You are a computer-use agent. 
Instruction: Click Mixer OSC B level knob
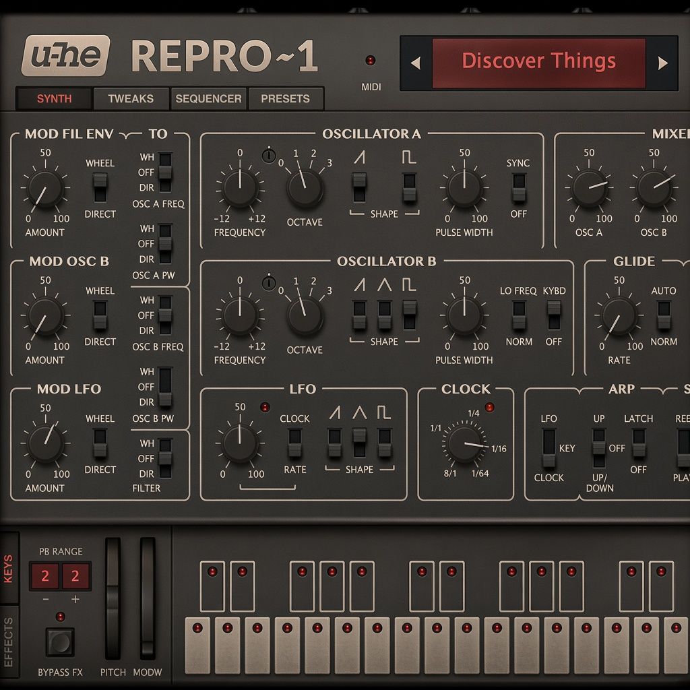tap(654, 189)
